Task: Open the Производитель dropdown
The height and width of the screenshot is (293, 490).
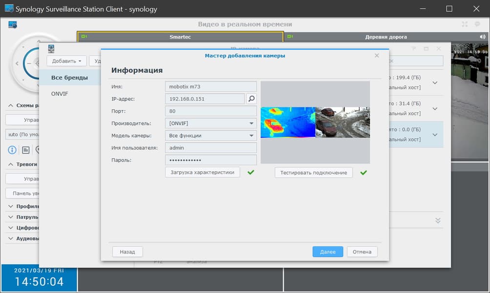Action: pyautogui.click(x=210, y=124)
